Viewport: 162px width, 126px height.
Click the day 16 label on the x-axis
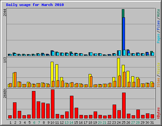(81, 123)
